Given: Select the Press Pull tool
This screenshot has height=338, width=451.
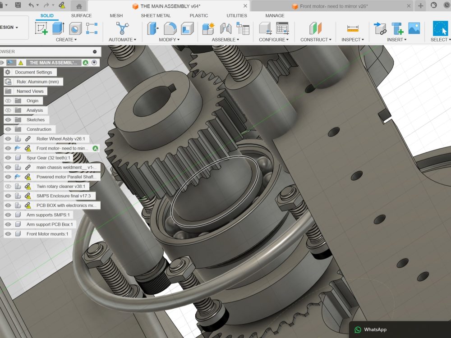Looking at the screenshot, I should [x=153, y=28].
